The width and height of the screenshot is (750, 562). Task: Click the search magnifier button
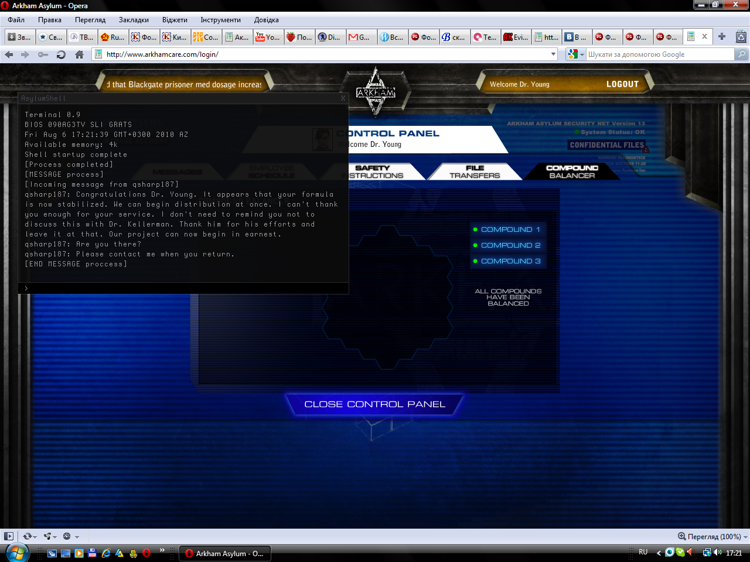pos(742,54)
